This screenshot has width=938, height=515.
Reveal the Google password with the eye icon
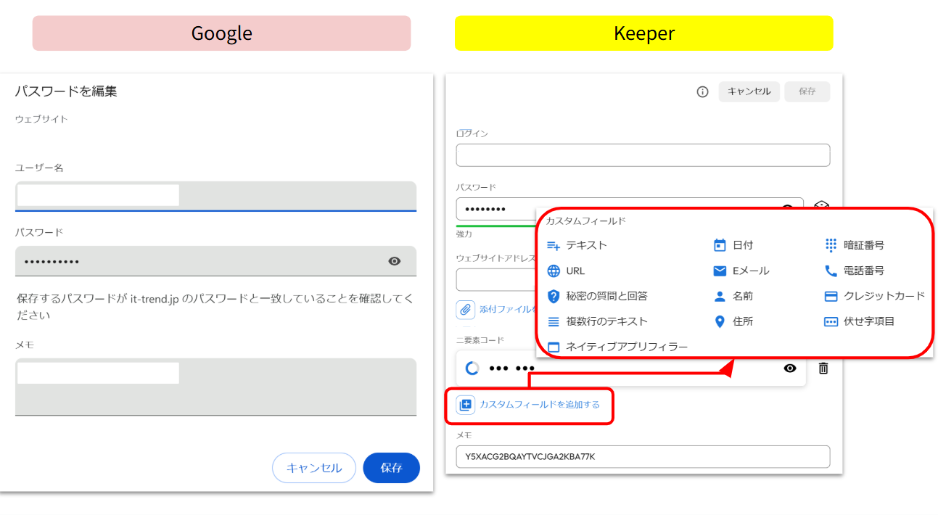click(395, 261)
